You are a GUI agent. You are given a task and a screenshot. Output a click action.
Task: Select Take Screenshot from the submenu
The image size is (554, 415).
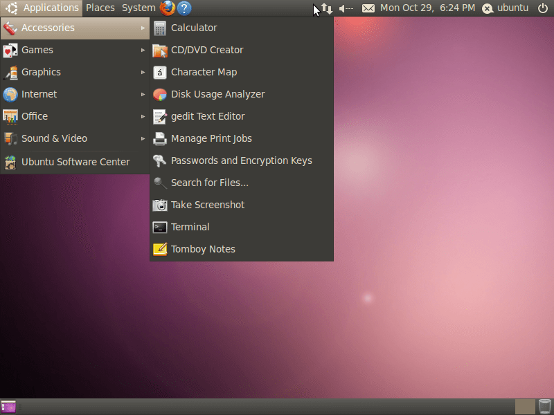pyautogui.click(x=242, y=205)
